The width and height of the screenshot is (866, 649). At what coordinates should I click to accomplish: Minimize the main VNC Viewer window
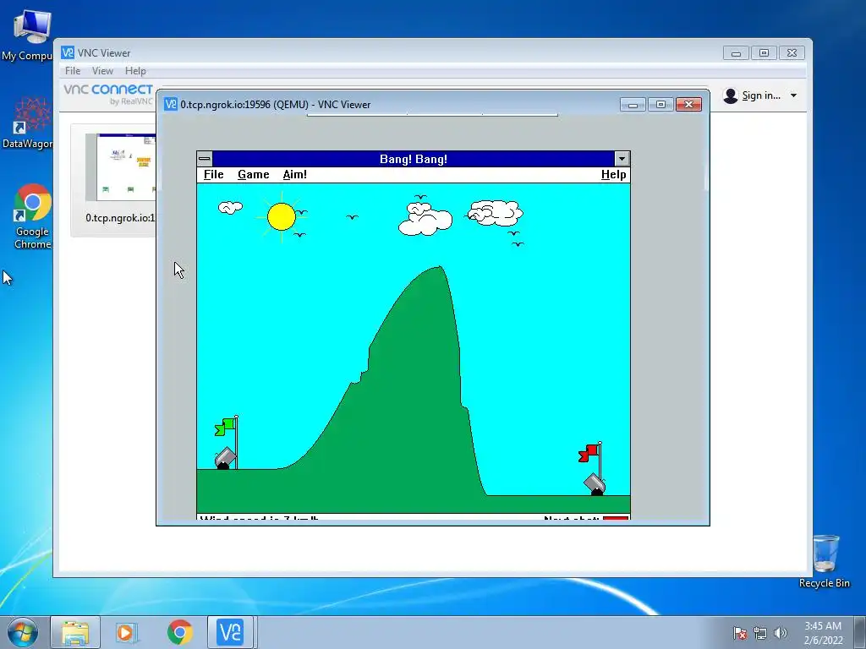[736, 53]
